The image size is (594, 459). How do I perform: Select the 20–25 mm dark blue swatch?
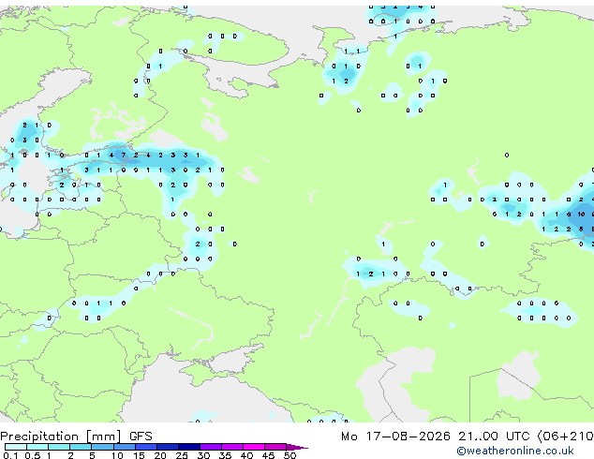[167, 447]
